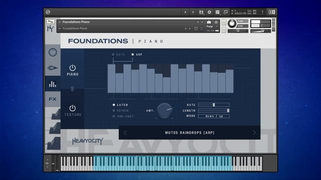This screenshot has width=321, height=180.
Task: Go to previous preset arrow
Action: click(x=125, y=132)
